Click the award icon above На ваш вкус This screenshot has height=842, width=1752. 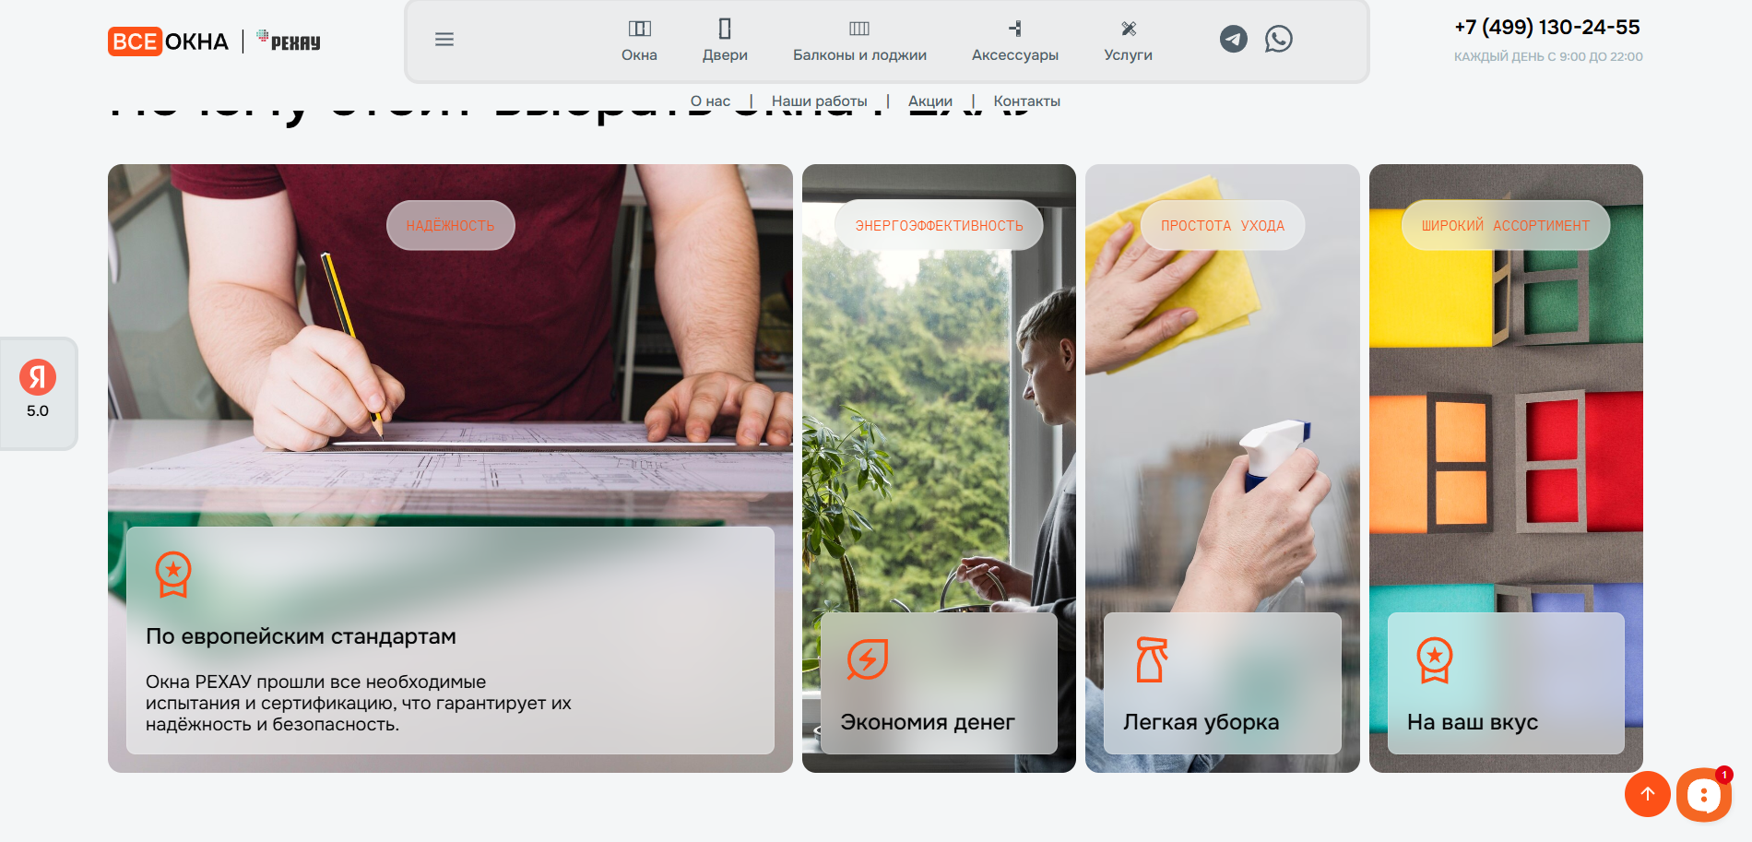[1434, 659]
